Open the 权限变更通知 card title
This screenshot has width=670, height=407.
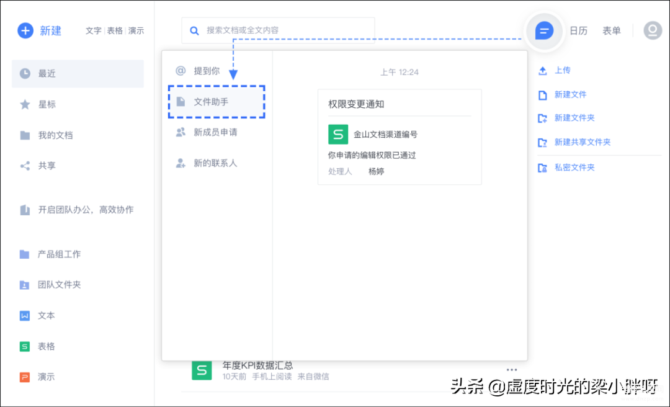356,104
